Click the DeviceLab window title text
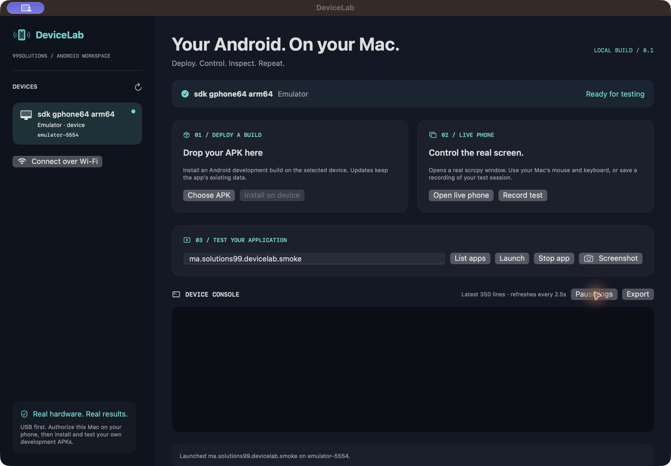 click(335, 8)
